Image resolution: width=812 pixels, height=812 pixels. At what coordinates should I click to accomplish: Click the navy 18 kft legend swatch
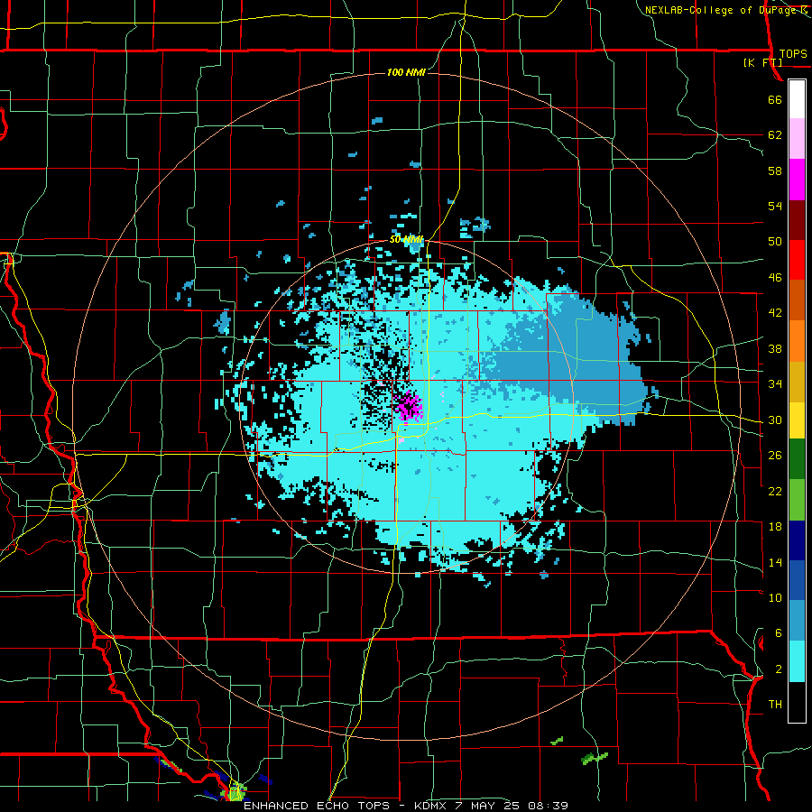[797, 540]
